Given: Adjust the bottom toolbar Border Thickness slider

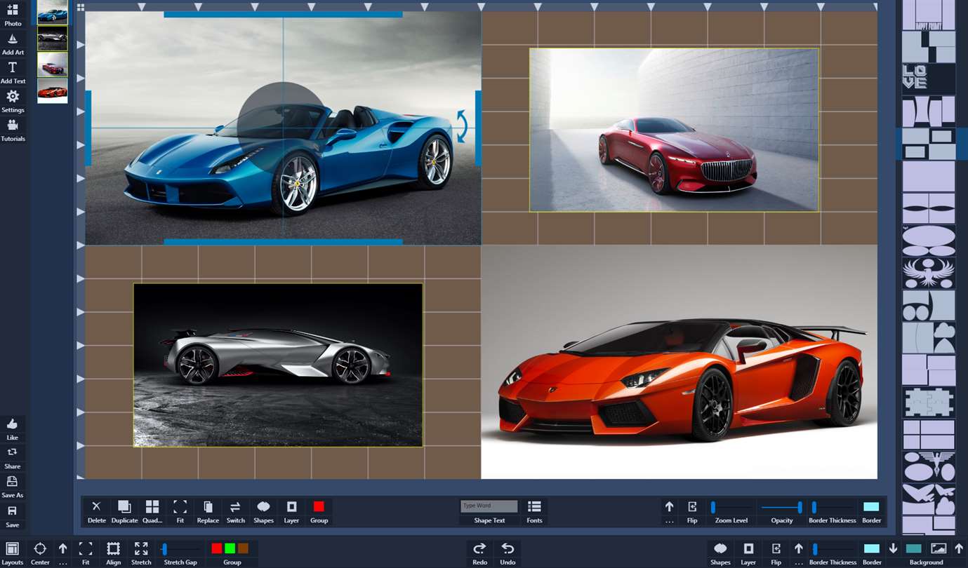Looking at the screenshot, I should coord(833,549).
